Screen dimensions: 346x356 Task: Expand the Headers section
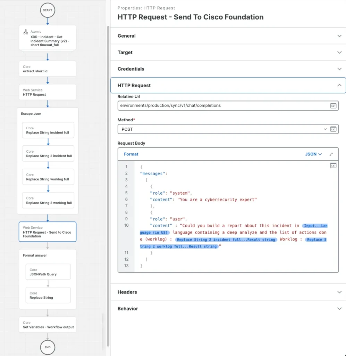click(x=339, y=292)
